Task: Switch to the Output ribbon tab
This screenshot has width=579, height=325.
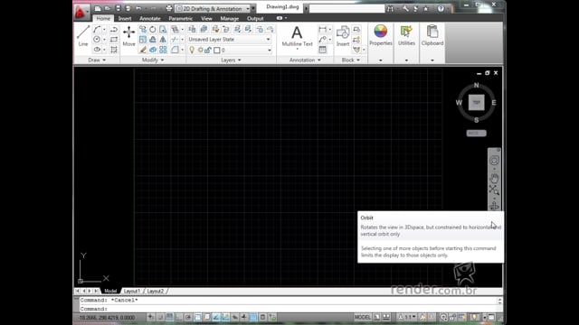Action: tap(255, 18)
